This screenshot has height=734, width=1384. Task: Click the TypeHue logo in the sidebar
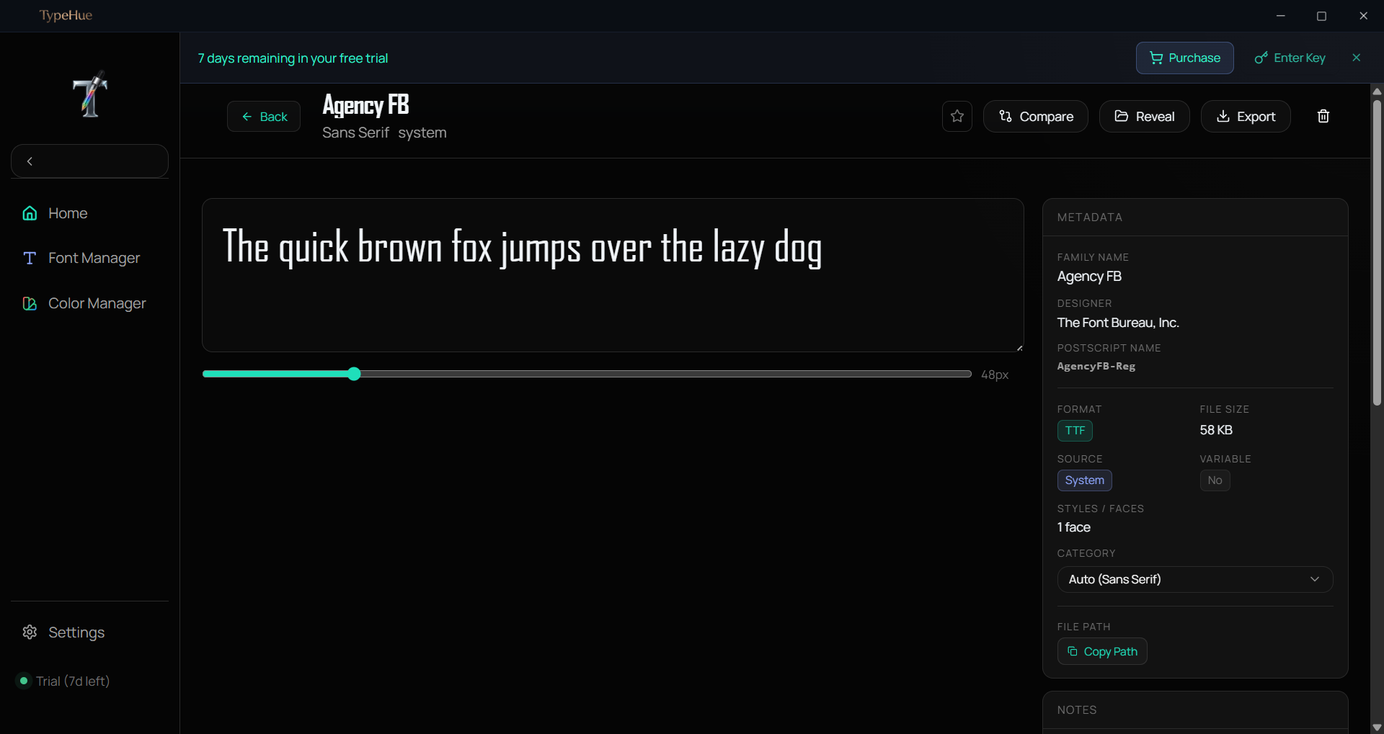[x=90, y=94]
